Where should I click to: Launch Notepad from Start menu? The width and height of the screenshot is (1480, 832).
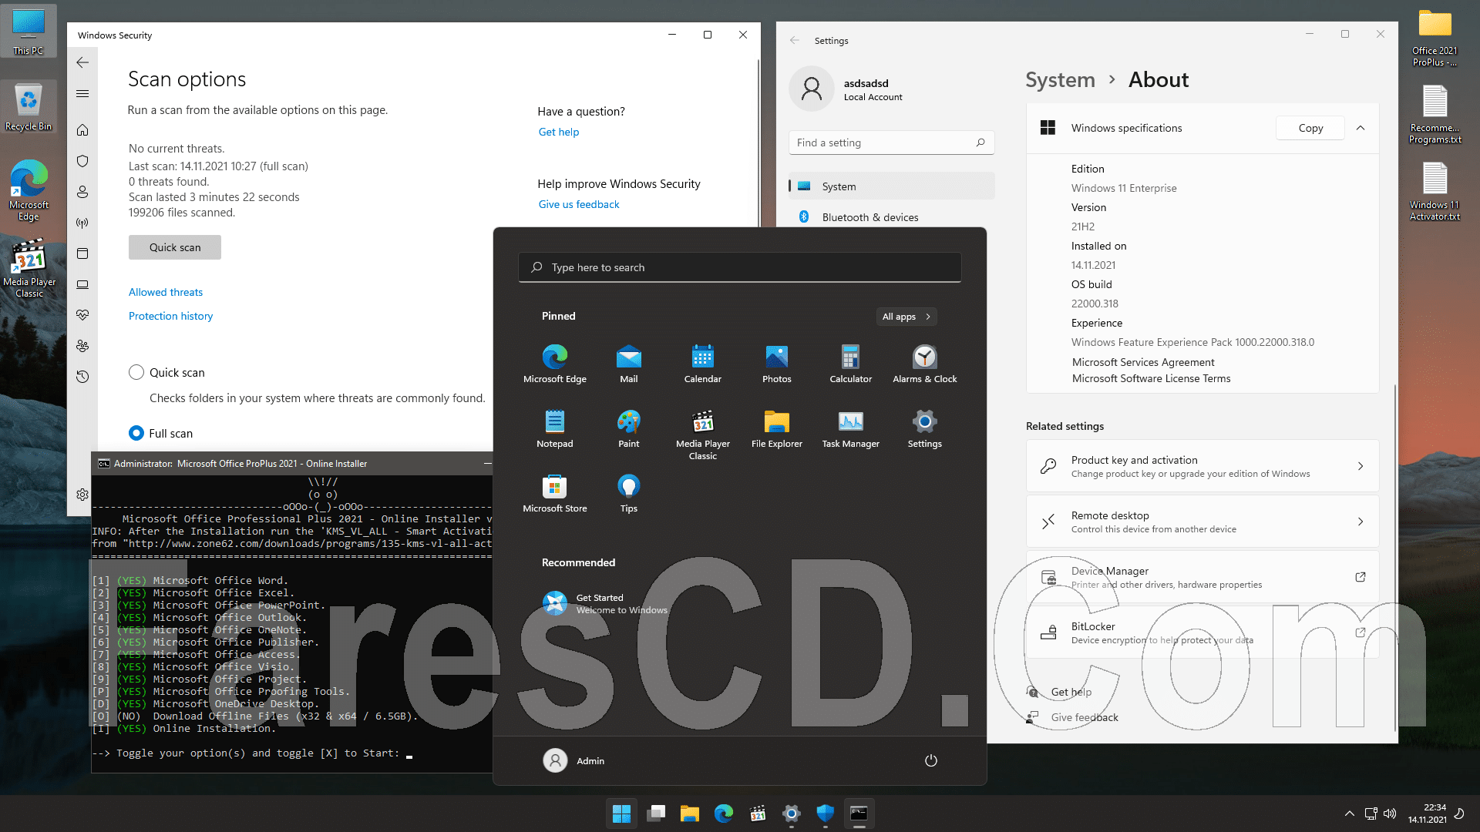pyautogui.click(x=555, y=428)
